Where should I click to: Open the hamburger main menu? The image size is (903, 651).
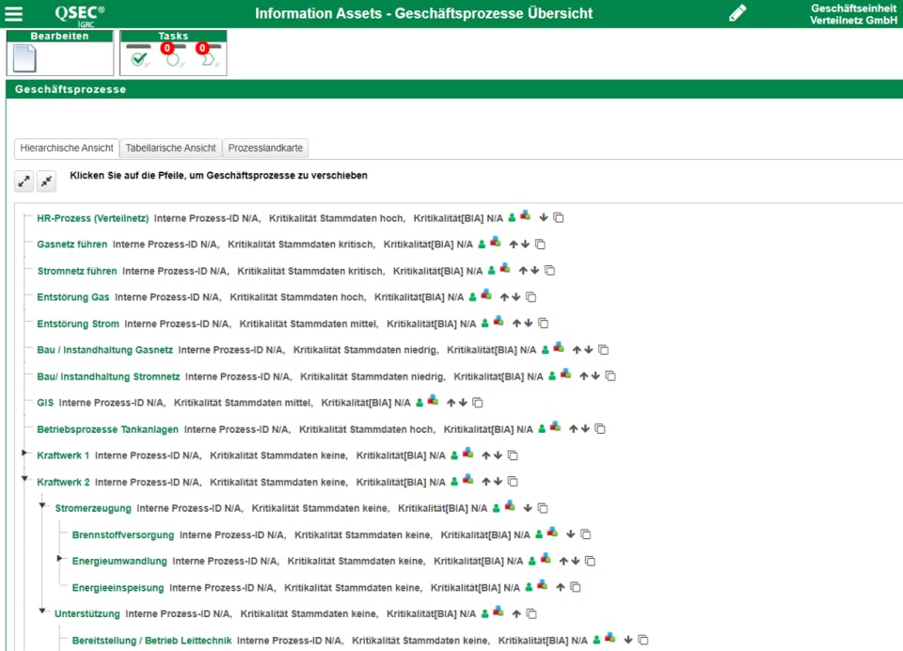(13, 14)
